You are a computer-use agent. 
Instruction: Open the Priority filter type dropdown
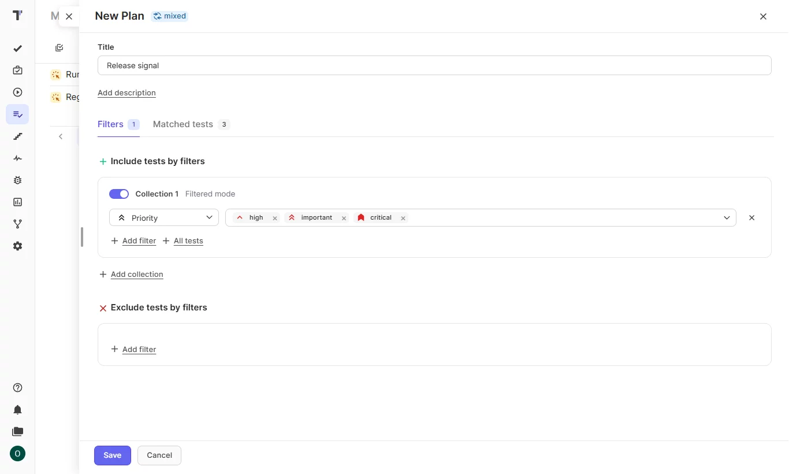pyautogui.click(x=164, y=218)
